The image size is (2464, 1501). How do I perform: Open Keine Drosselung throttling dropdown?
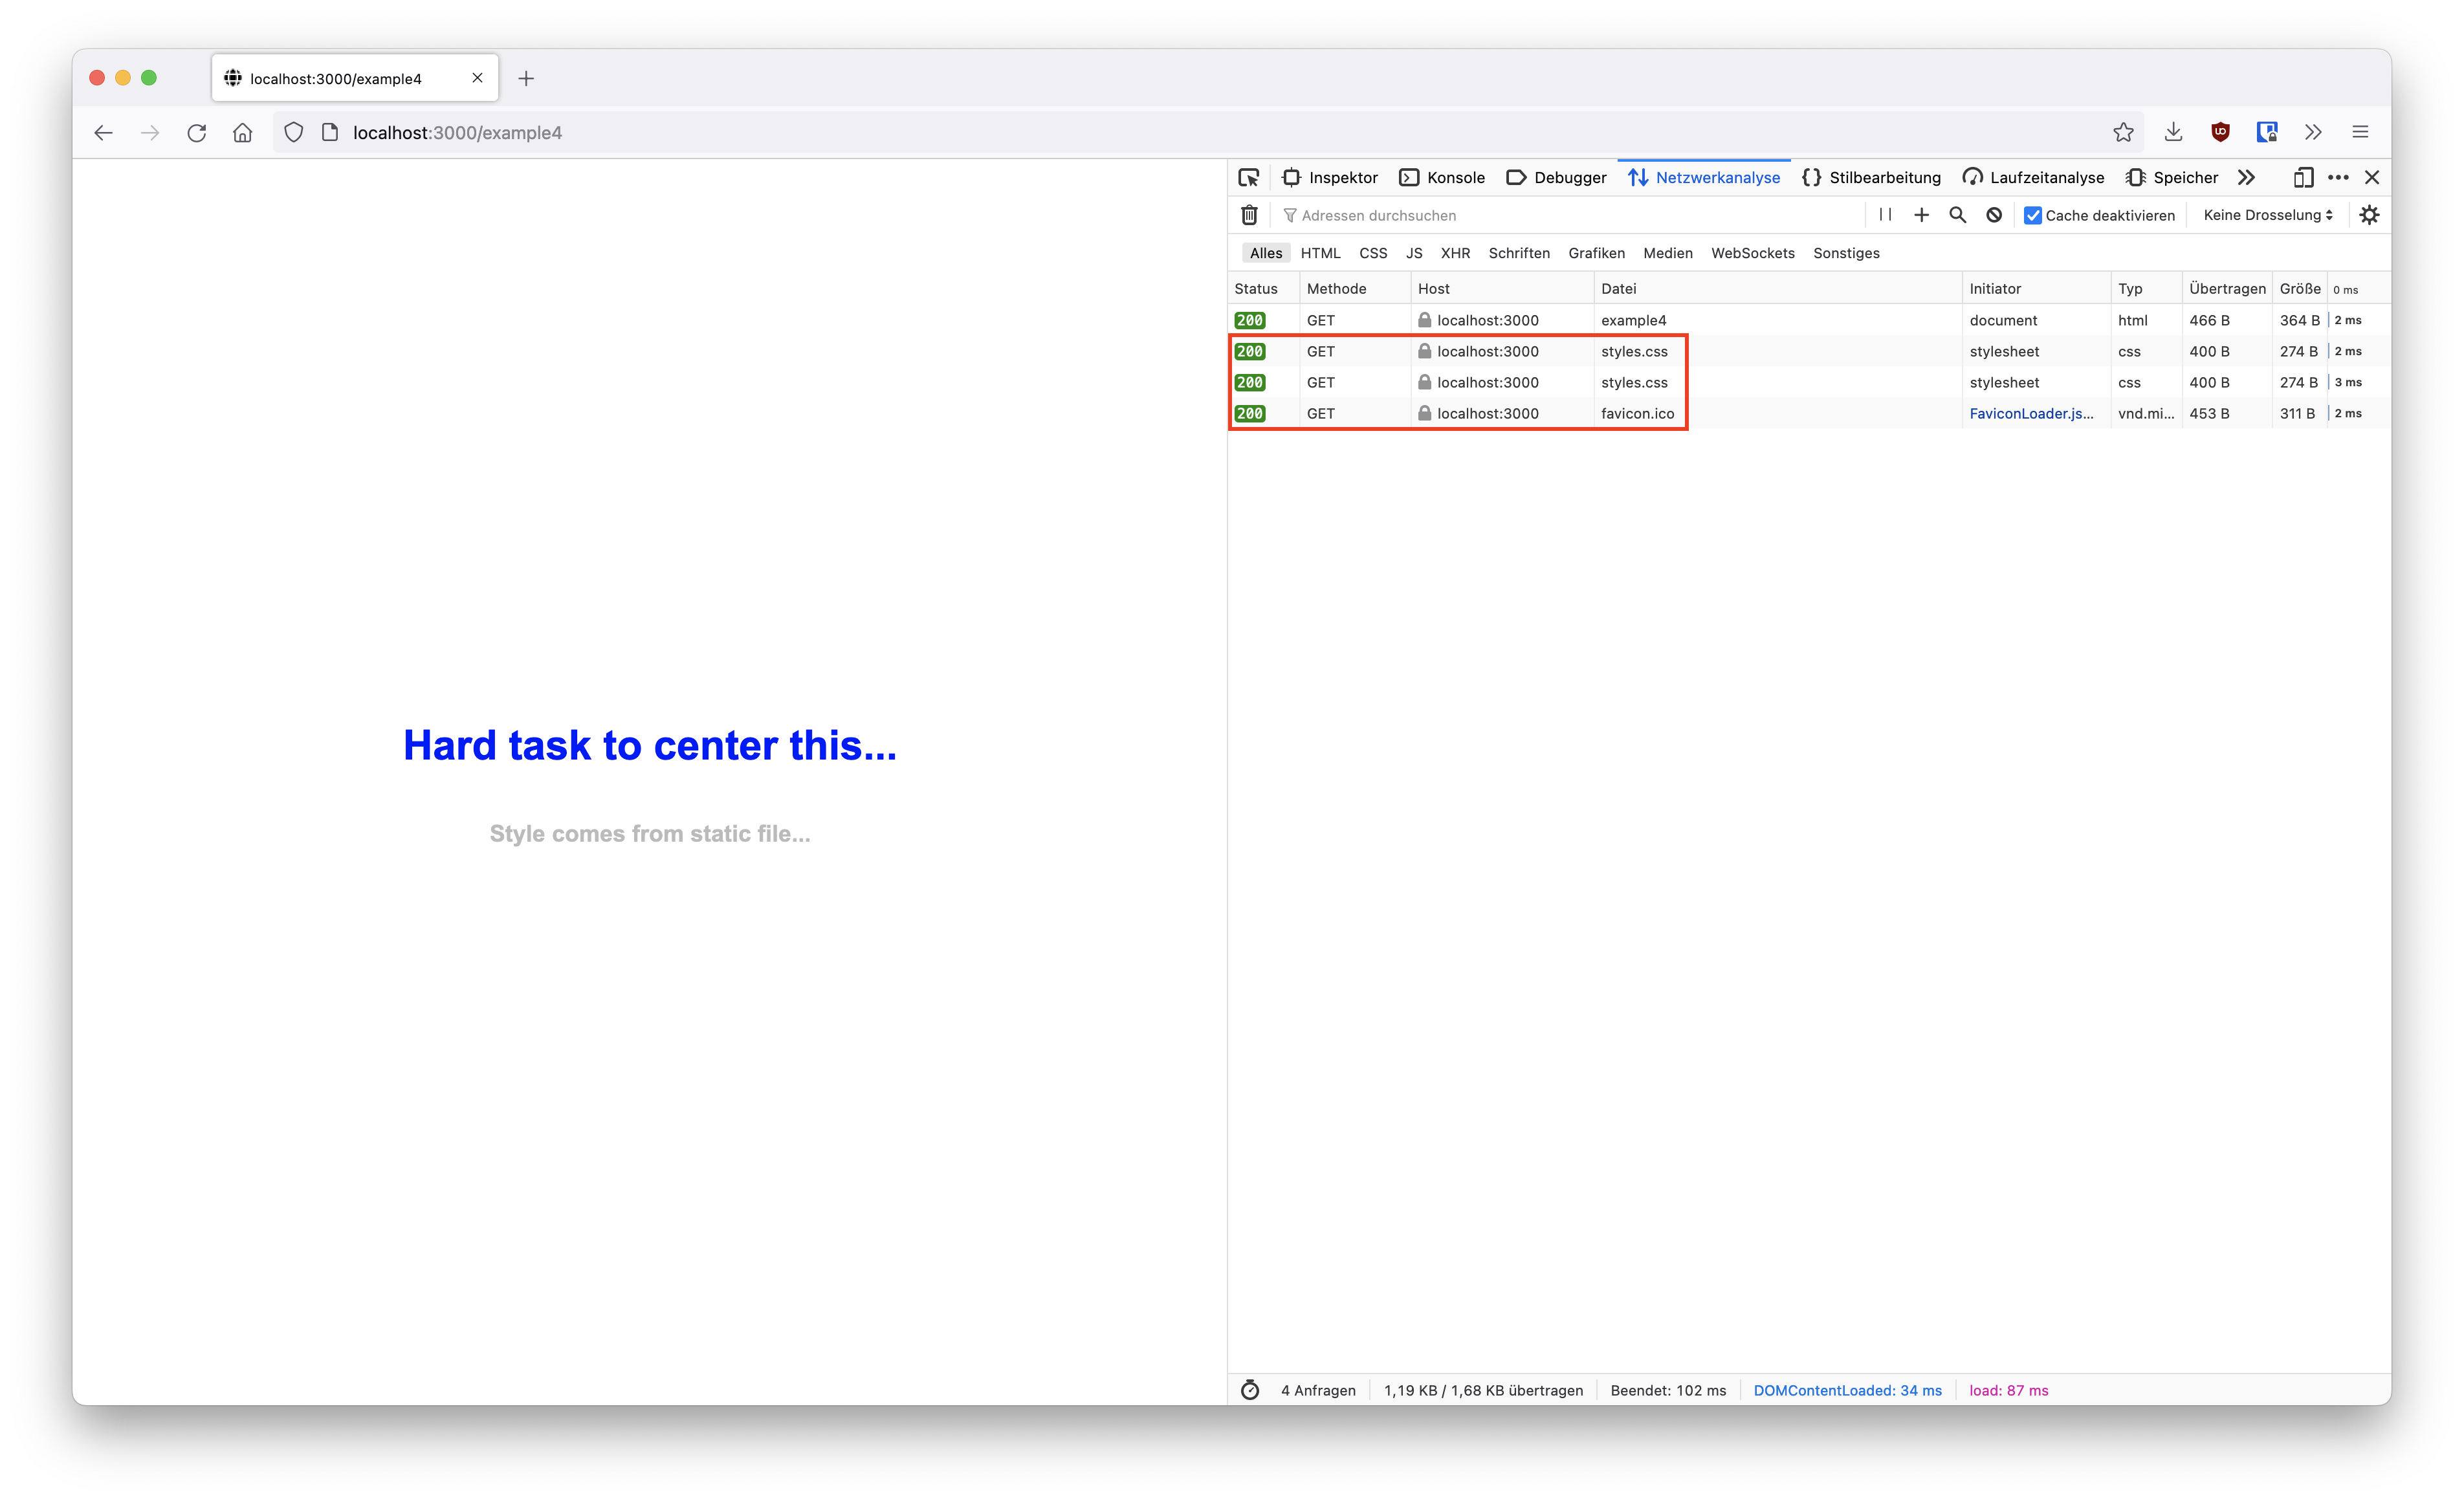click(x=2267, y=215)
